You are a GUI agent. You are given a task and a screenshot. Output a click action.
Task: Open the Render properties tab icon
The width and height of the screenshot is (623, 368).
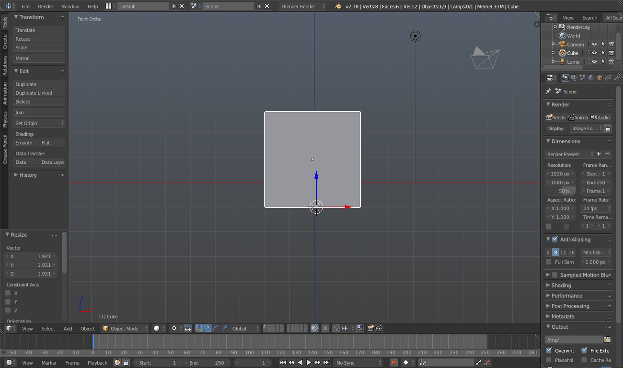565,78
